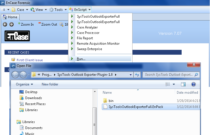Select Libraries under Favorites
Image resolution: width=210 pixels, height=135 pixels.
tap(31, 110)
